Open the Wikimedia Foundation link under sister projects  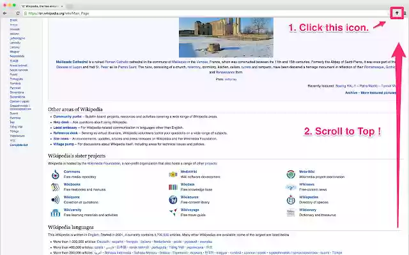[x=104, y=164]
